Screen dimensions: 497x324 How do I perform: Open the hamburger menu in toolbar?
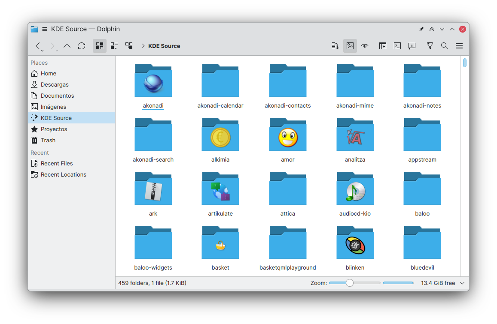459,46
